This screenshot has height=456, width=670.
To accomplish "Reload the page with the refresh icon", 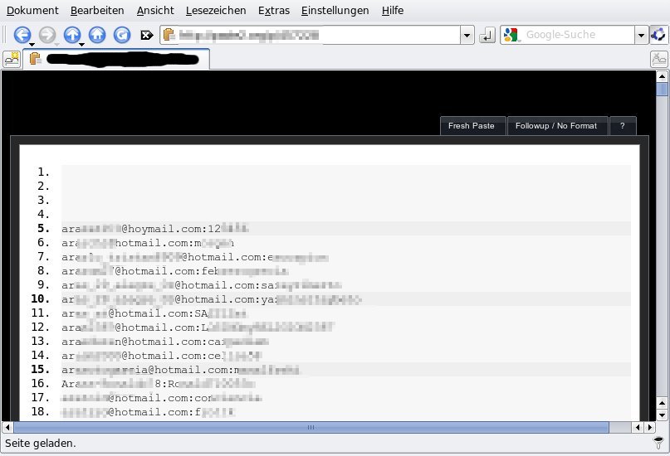I will tap(122, 35).
